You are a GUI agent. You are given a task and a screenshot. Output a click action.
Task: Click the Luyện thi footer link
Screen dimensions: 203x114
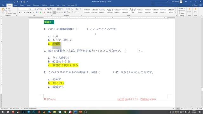pos(122,99)
